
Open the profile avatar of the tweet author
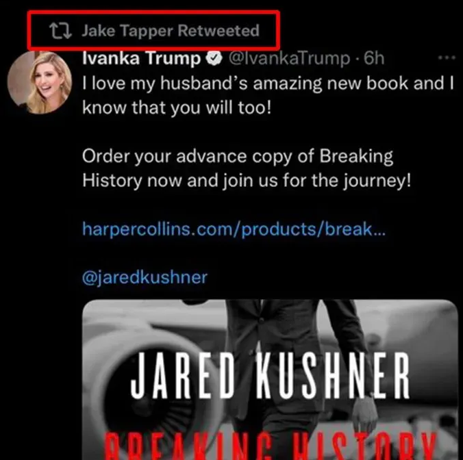coord(40,83)
